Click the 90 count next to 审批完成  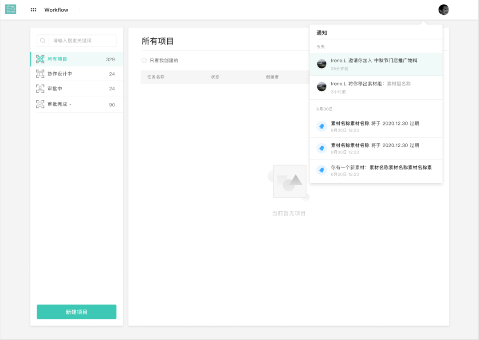112,105
